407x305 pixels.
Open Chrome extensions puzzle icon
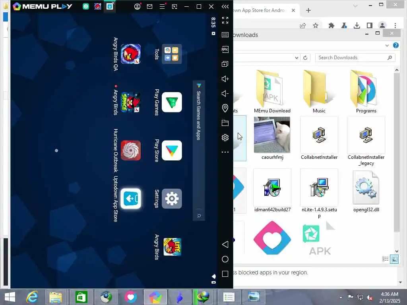tap(331, 25)
